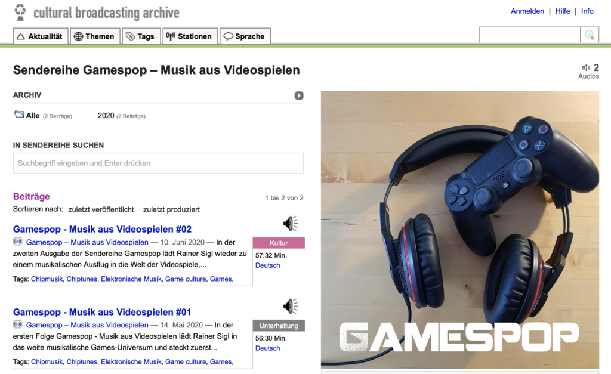Image resolution: width=611 pixels, height=374 pixels.
Task: Open the Themen tab
Action: [x=95, y=36]
